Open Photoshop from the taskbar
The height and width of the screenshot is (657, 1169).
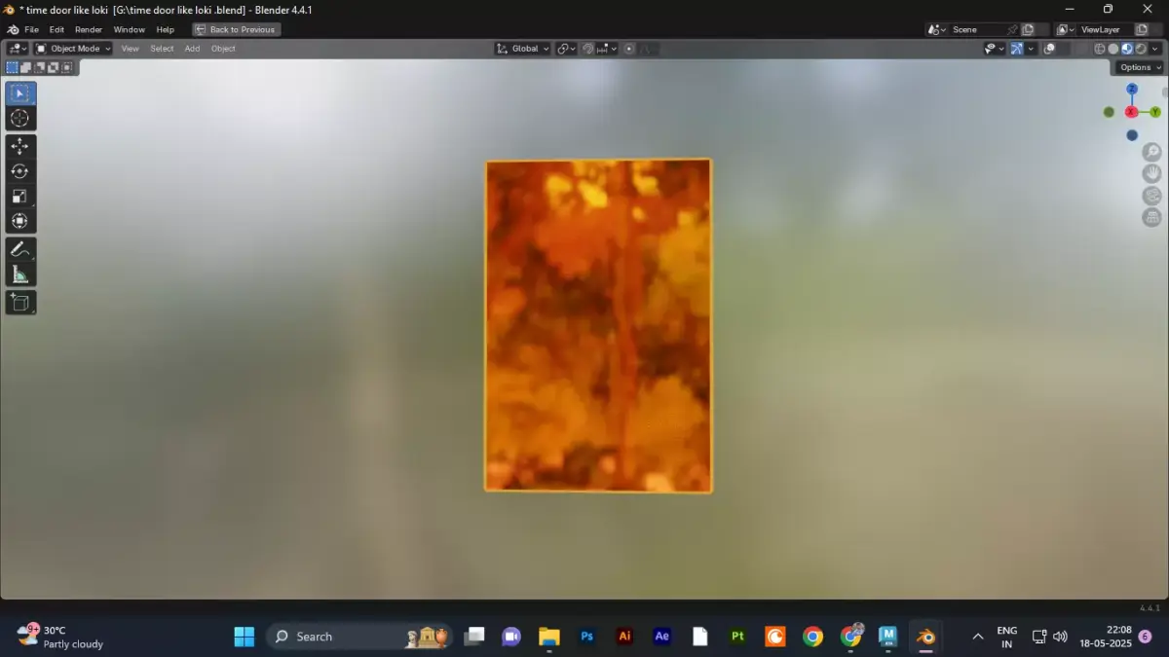pos(586,637)
